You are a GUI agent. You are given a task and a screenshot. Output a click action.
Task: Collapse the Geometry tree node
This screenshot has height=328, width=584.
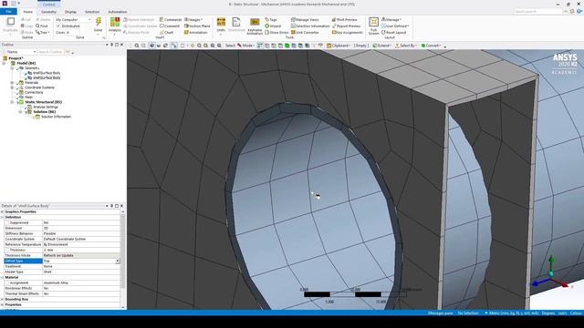click(12, 68)
